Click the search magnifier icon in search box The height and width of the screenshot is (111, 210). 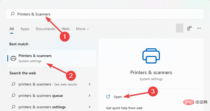point(13,14)
